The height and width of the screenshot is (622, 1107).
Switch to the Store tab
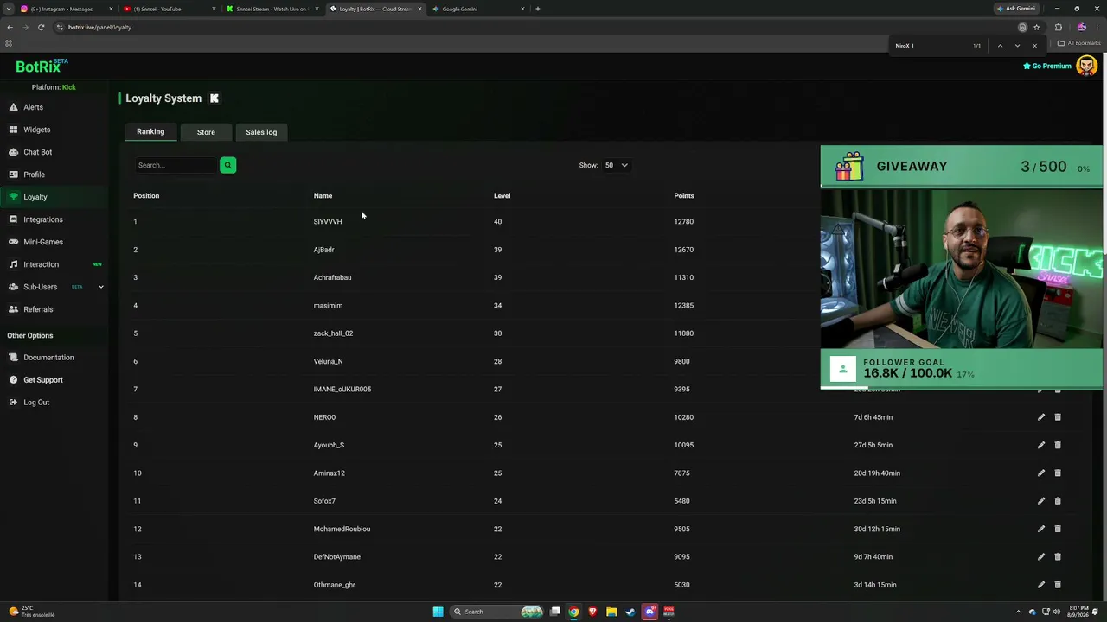(206, 132)
